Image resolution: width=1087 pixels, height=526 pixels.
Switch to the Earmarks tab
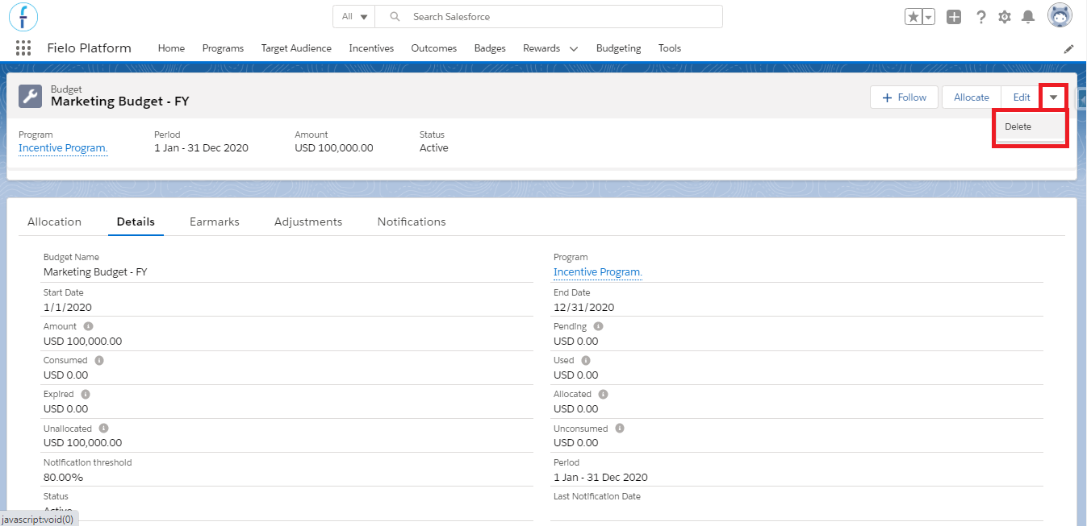pos(215,222)
